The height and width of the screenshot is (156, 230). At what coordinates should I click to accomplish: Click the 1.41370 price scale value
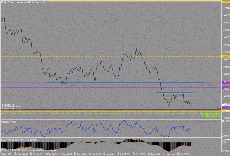226,96
